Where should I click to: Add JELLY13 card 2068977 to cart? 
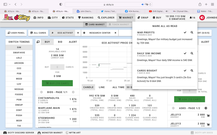click(x=208, y=125)
